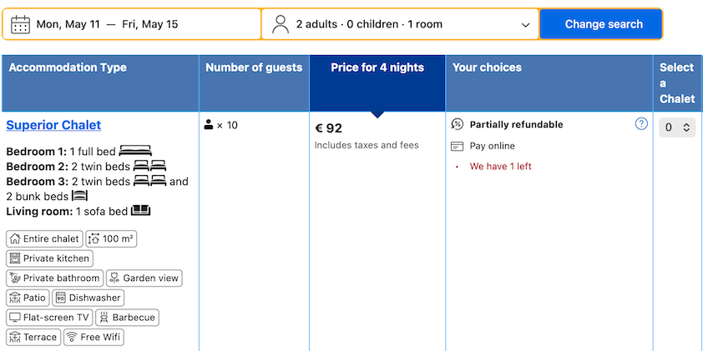
Task: Expand the guests and rooms dropdown chevron
Action: [x=526, y=25]
